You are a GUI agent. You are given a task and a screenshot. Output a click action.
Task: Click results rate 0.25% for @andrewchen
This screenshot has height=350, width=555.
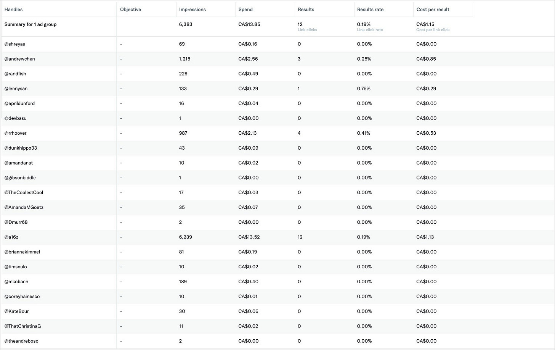364,59
